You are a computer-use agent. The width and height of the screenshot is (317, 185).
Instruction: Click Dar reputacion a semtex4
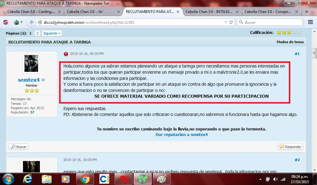(x=181, y=135)
